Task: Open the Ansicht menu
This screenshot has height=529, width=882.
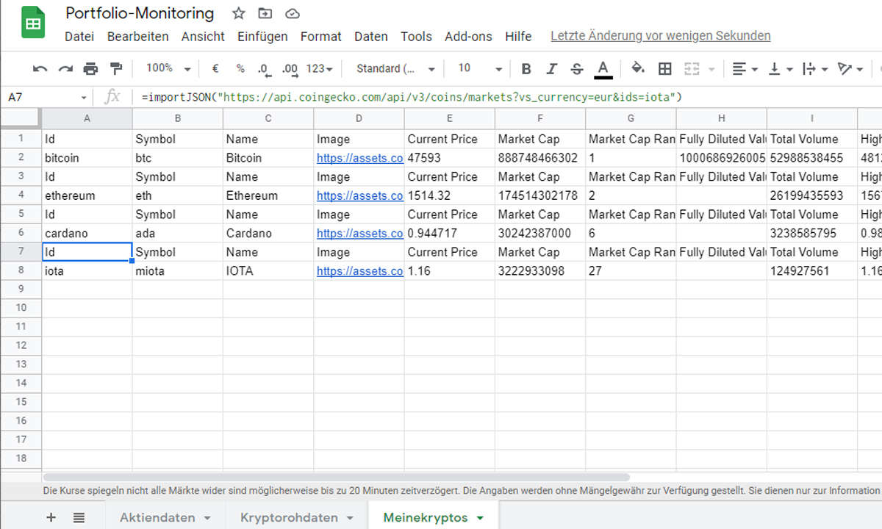Action: [x=203, y=36]
